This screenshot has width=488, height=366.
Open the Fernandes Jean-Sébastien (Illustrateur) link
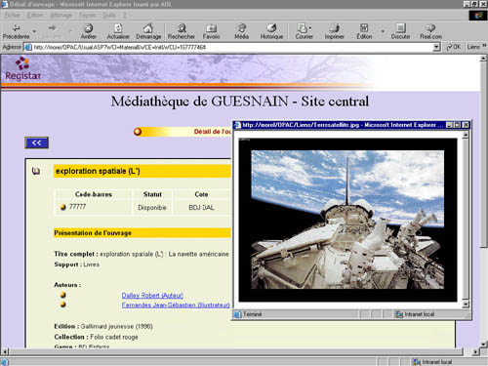point(176,305)
